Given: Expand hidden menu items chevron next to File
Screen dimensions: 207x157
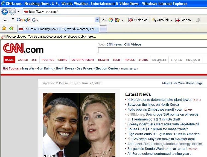Looking at the screenshot, I should pos(13,19).
